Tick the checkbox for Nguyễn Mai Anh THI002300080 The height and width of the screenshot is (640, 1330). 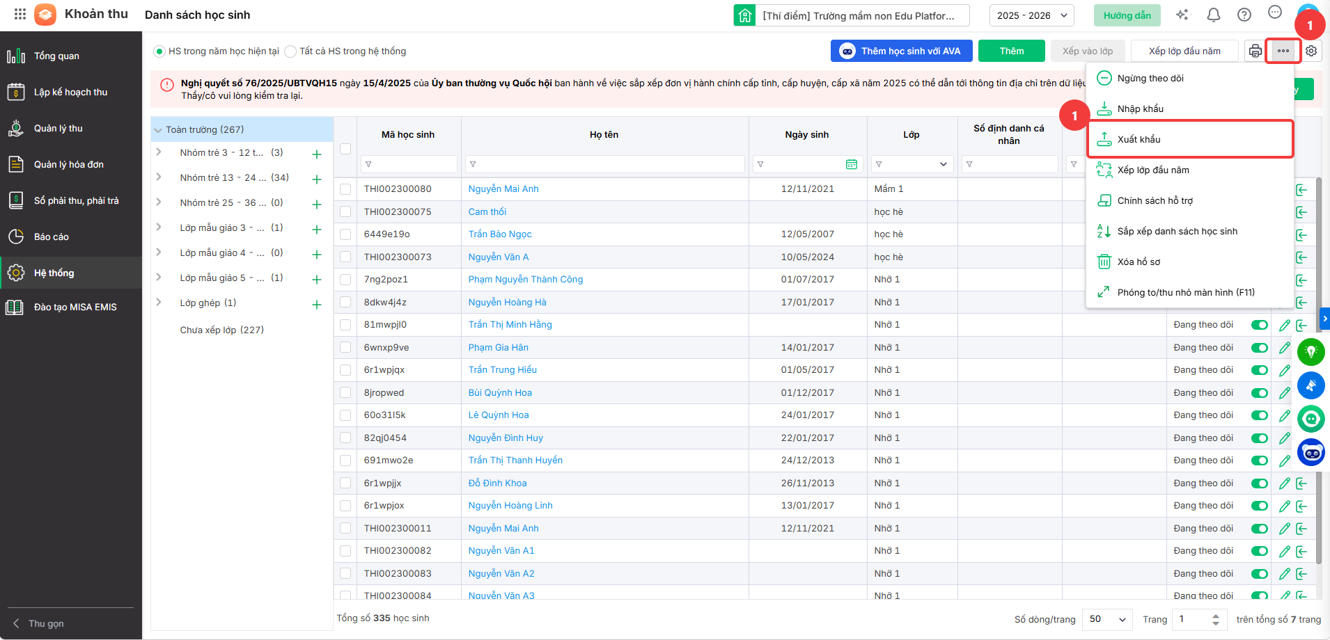coord(345,189)
